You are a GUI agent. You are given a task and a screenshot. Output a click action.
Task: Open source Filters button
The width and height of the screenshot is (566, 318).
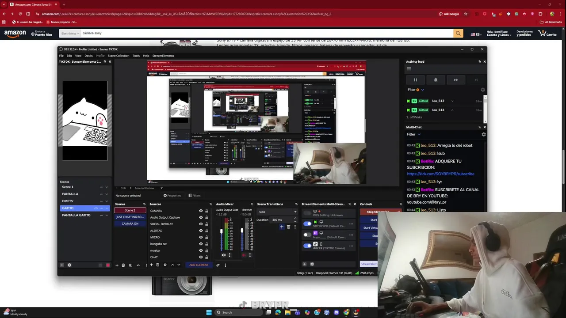tap(195, 196)
